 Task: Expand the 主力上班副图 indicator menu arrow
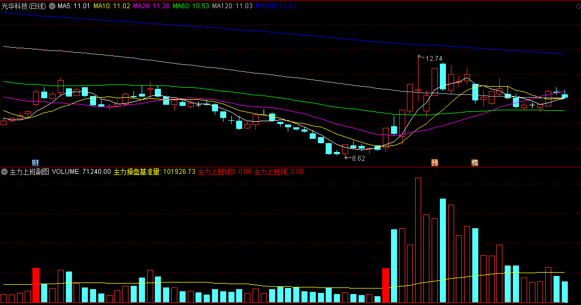coord(4,172)
